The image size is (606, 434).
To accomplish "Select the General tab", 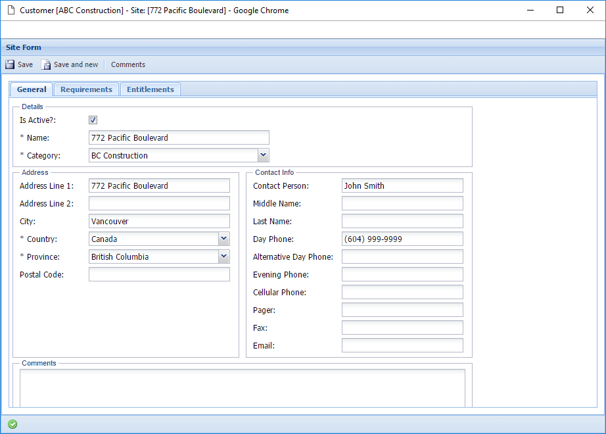I will tap(32, 89).
